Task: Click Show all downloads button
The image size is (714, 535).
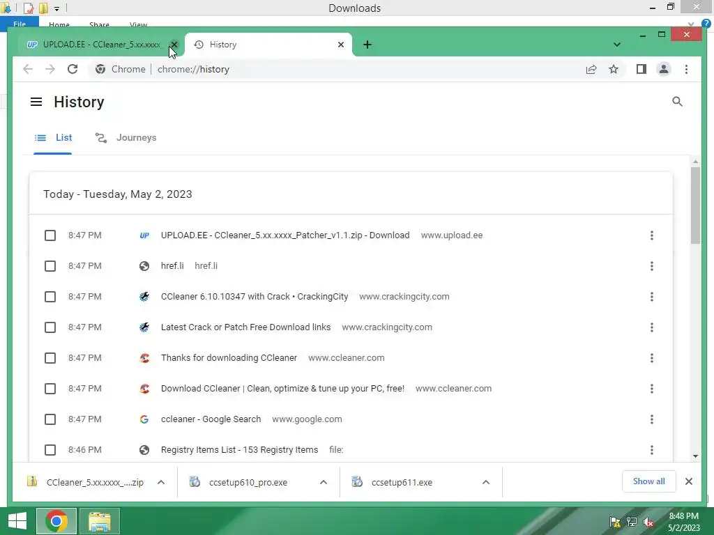Action: tap(648, 481)
